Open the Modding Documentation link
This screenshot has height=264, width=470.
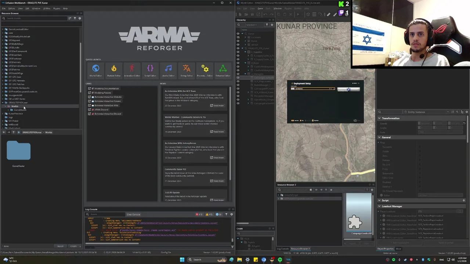(x=106, y=89)
